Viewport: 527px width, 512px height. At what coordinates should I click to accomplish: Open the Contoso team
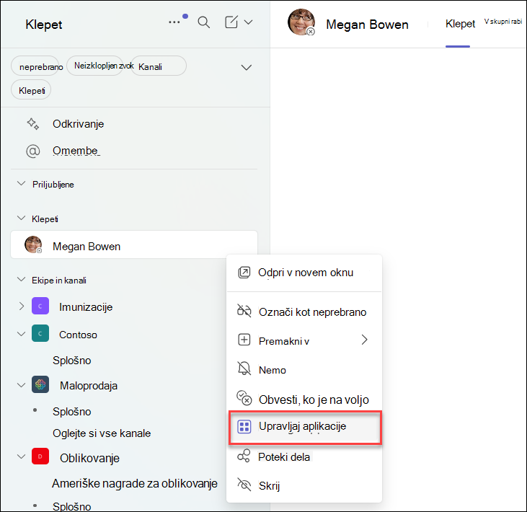tap(78, 335)
